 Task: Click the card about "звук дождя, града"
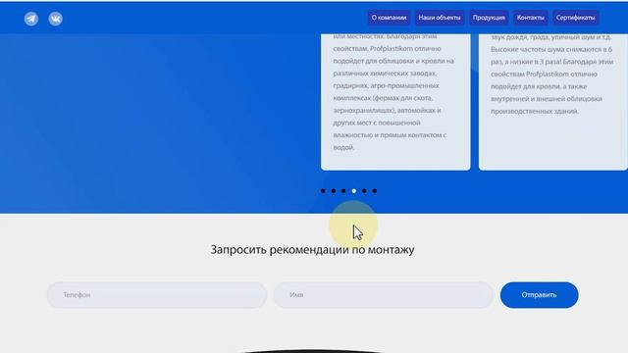[553, 102]
